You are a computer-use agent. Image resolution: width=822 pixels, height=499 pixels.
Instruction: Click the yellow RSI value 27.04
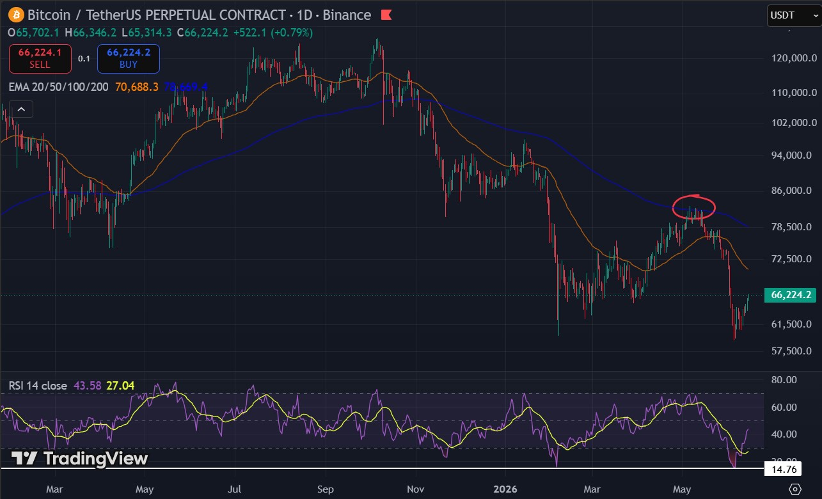pyautogui.click(x=120, y=386)
